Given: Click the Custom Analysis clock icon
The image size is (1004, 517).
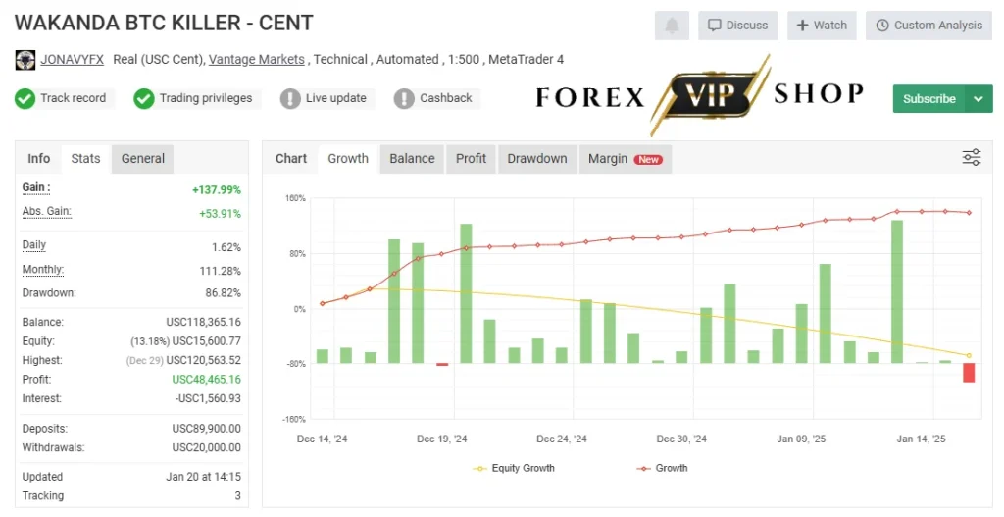Looking at the screenshot, I should (x=882, y=26).
